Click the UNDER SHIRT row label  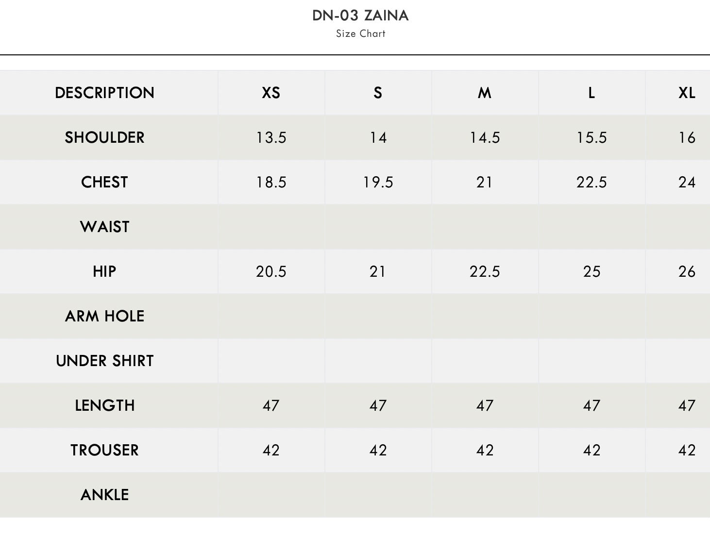[x=104, y=361]
